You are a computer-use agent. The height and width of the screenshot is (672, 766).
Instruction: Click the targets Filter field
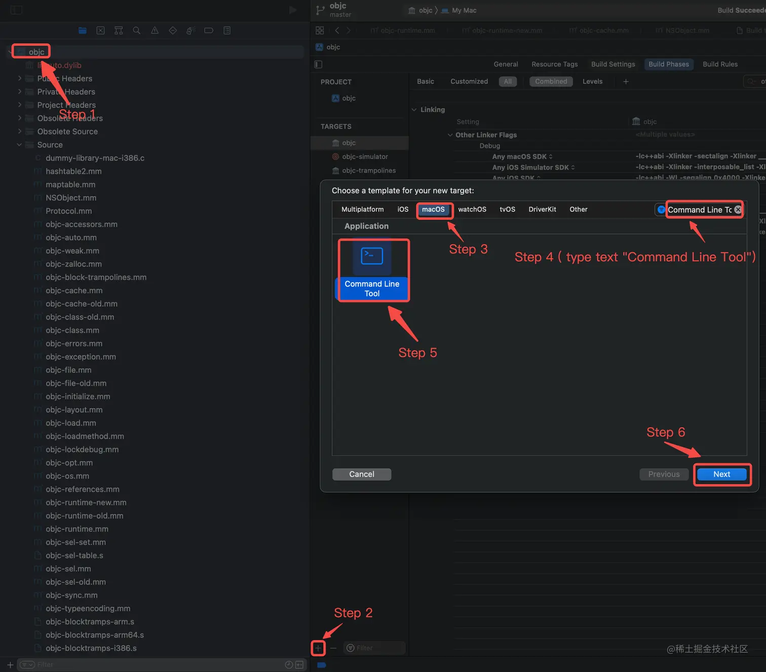(375, 648)
